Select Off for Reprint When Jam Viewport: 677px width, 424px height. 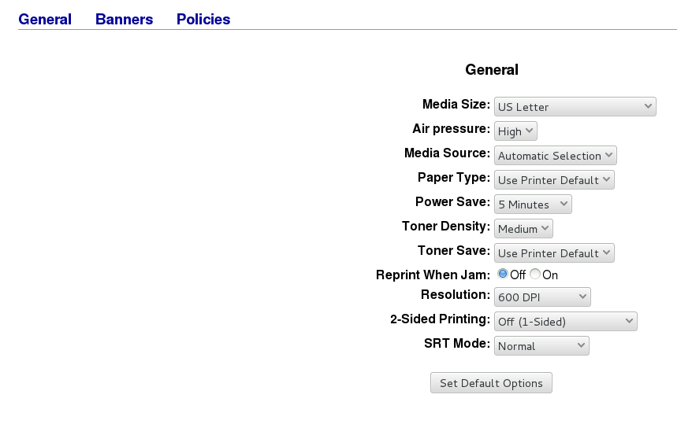pos(503,275)
